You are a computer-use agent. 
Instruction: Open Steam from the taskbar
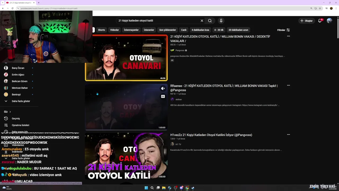pyautogui.click(x=193, y=188)
